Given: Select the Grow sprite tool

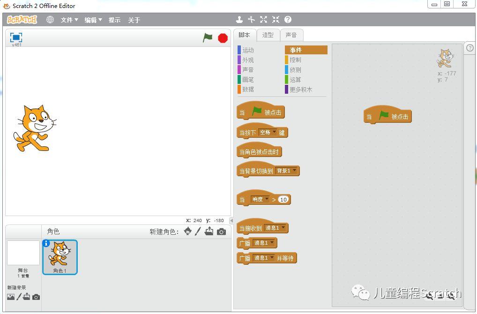Looking at the screenshot, I should coord(263,20).
